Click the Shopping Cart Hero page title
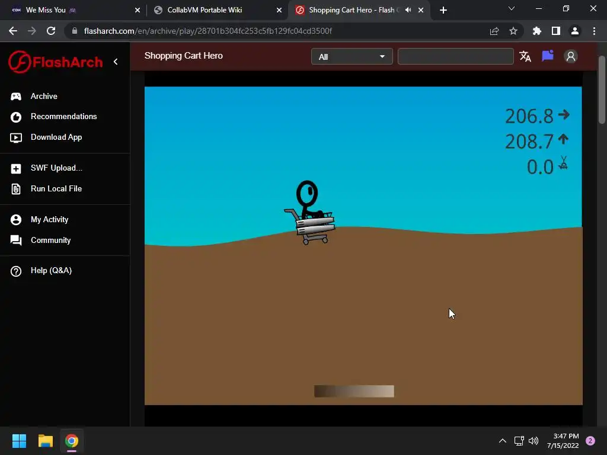The height and width of the screenshot is (455, 607). click(184, 56)
